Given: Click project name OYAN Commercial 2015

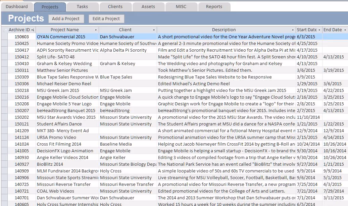Looking at the screenshot, I should [67, 37].
